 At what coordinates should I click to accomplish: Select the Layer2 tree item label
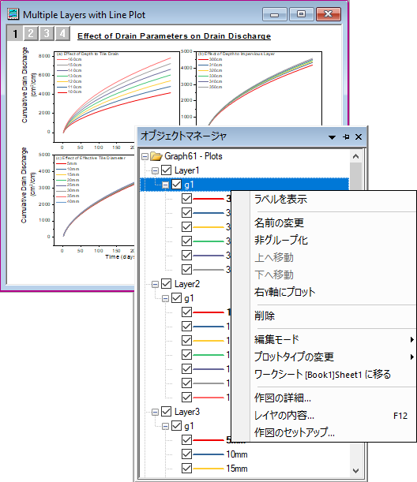tap(187, 284)
